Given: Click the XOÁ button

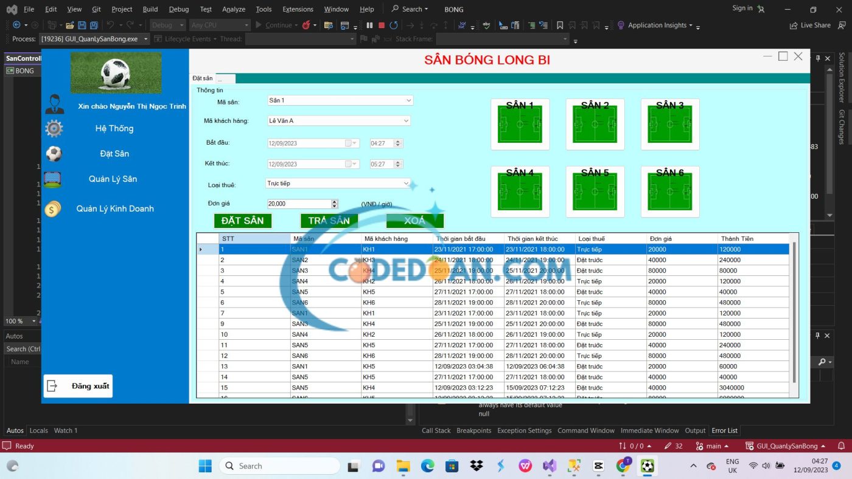Looking at the screenshot, I should point(415,221).
